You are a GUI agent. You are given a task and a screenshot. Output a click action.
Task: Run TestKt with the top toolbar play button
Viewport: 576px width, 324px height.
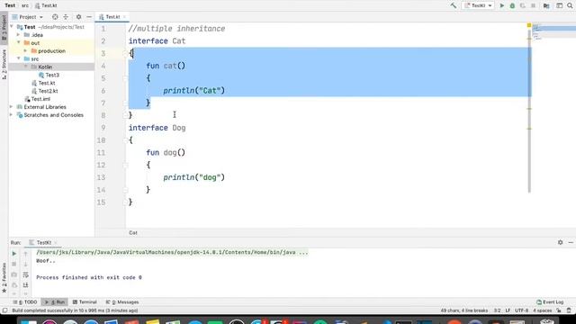pyautogui.click(x=502, y=5)
